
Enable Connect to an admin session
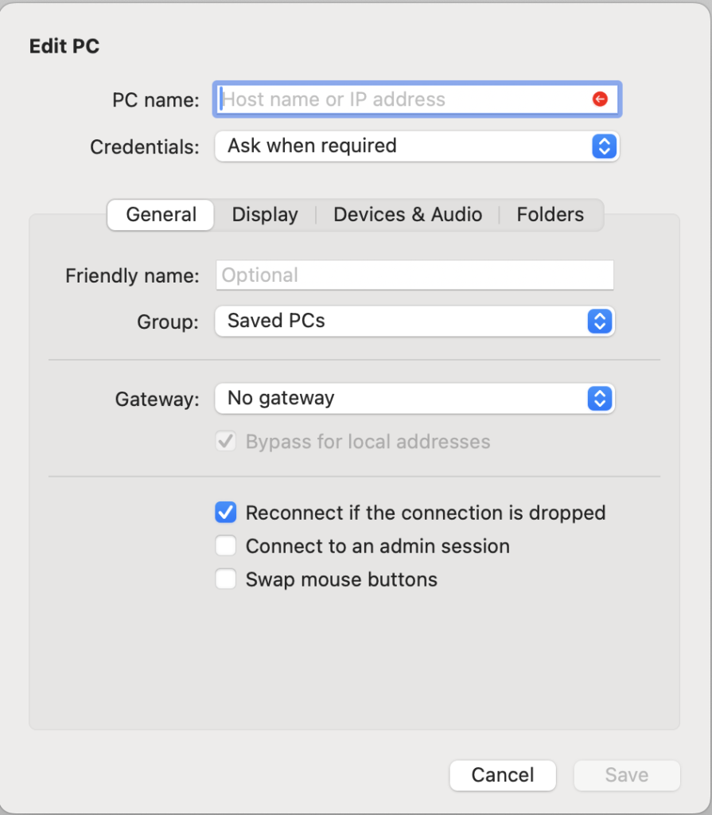click(x=226, y=546)
